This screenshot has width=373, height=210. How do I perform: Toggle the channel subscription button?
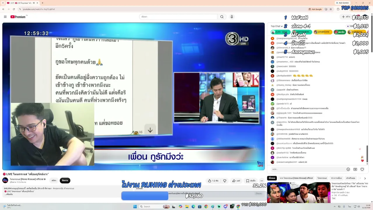pyautogui.click(x=65, y=181)
